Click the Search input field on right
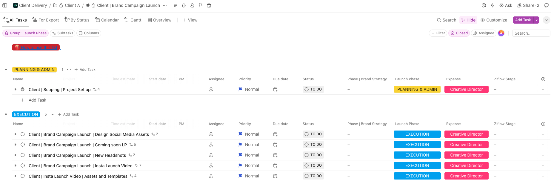Image resolution: width=551 pixels, height=184 pixels. tap(531, 33)
